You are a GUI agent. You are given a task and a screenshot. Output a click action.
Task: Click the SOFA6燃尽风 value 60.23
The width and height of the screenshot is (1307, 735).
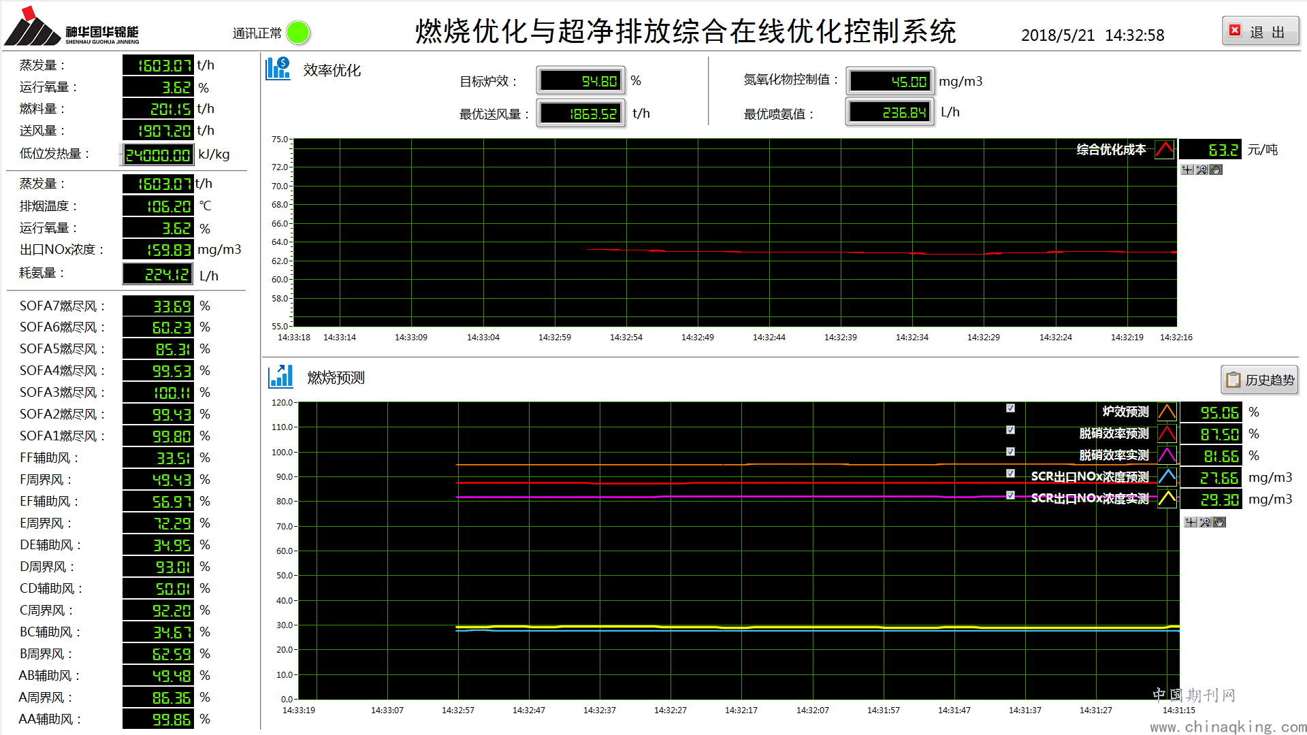[x=158, y=327]
